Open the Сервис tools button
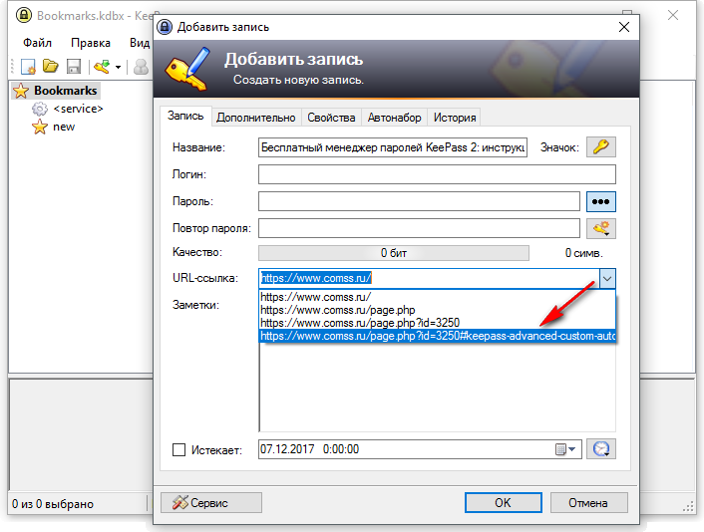Image resolution: width=704 pixels, height=532 pixels. pyautogui.click(x=211, y=502)
